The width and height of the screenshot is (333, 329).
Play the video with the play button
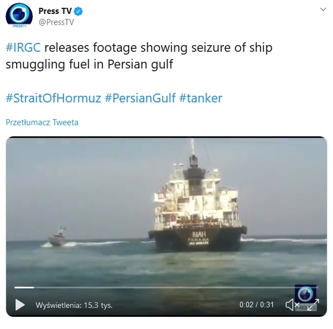click(20, 305)
